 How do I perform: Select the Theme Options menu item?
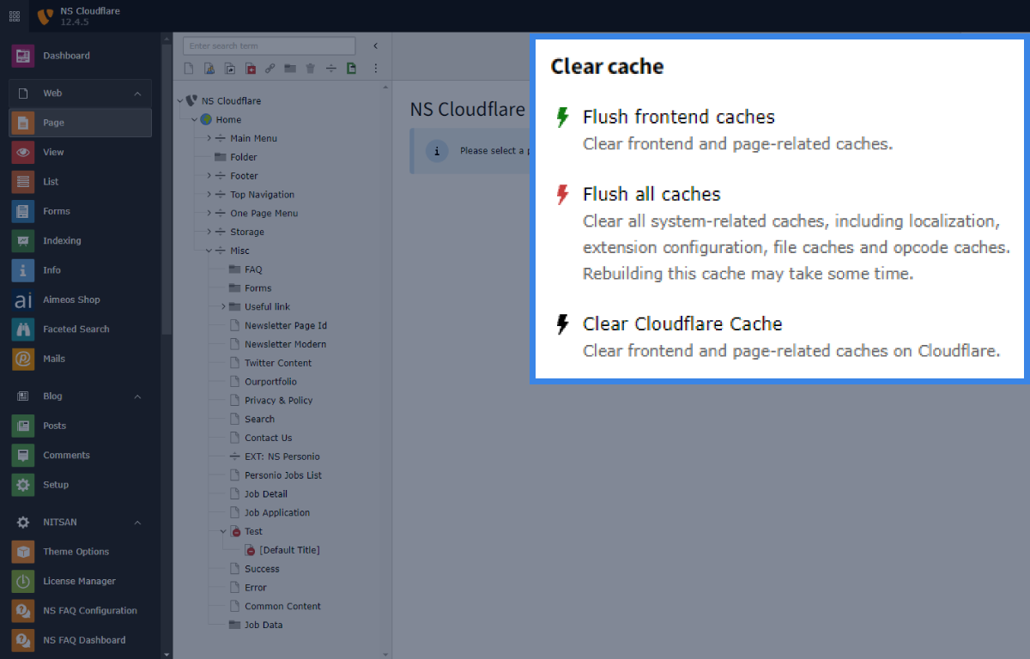[x=76, y=552]
